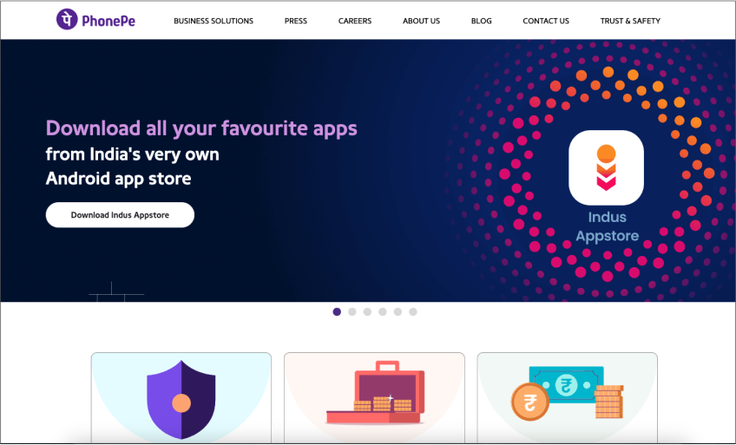Open the Business Solutions menu
736x445 pixels.
click(x=214, y=21)
